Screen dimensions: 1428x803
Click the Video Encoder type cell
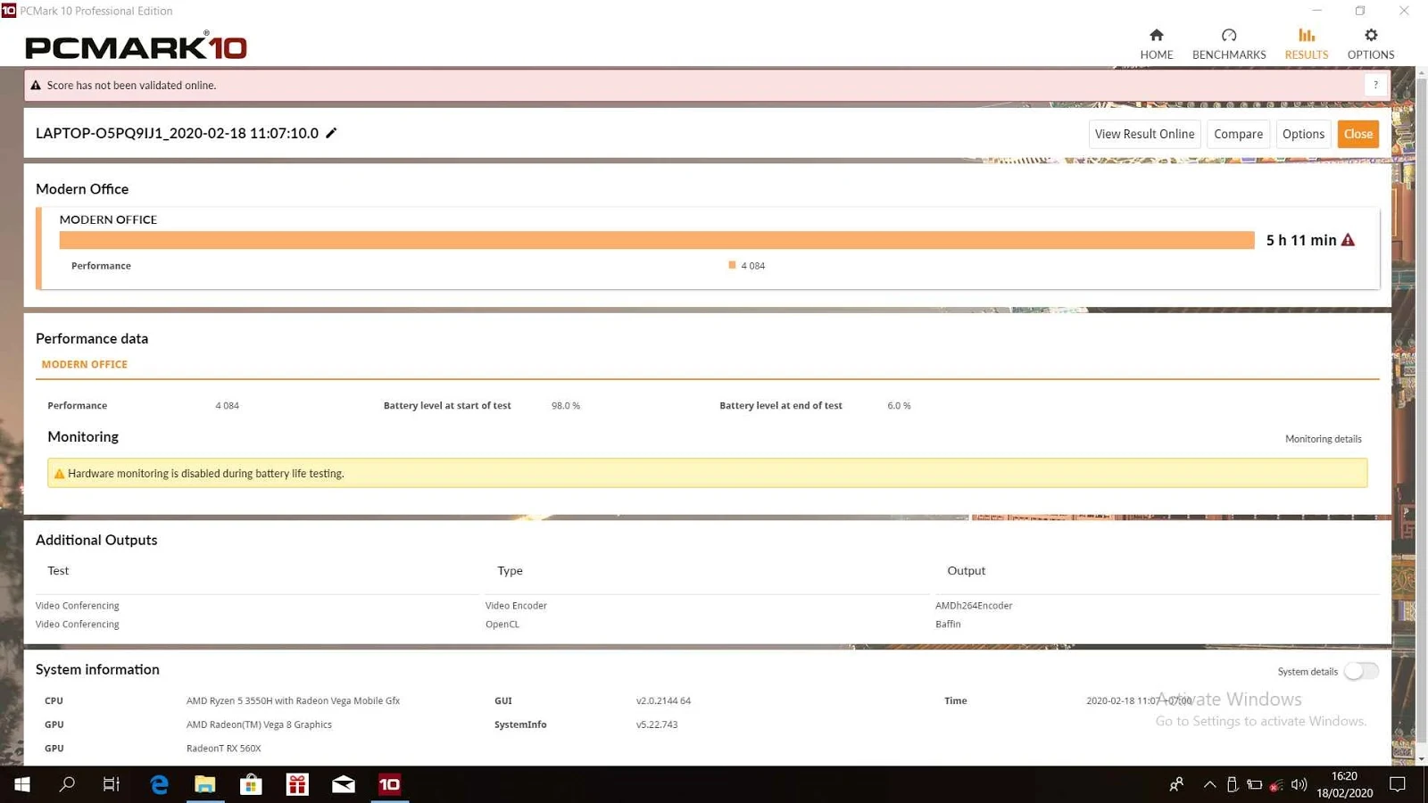(x=516, y=606)
